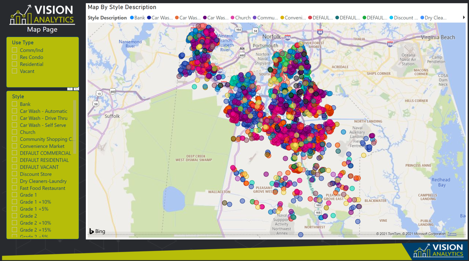469x261 pixels.
Task: Check the Comm/Ind use type
Action: pos(14,50)
